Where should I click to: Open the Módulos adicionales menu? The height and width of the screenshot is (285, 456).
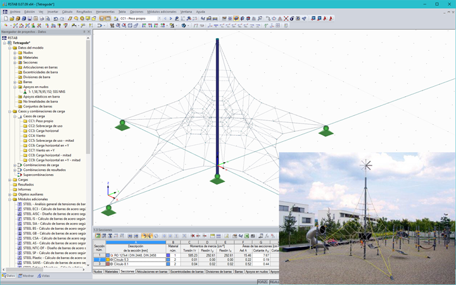(161, 11)
